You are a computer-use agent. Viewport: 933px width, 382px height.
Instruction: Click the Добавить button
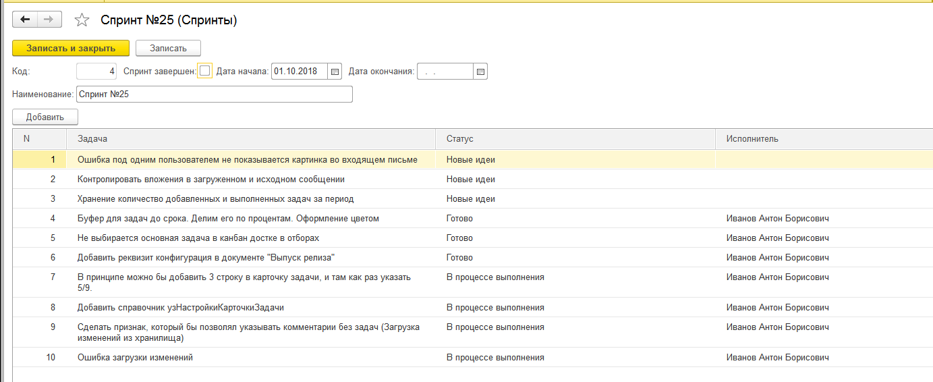[45, 117]
